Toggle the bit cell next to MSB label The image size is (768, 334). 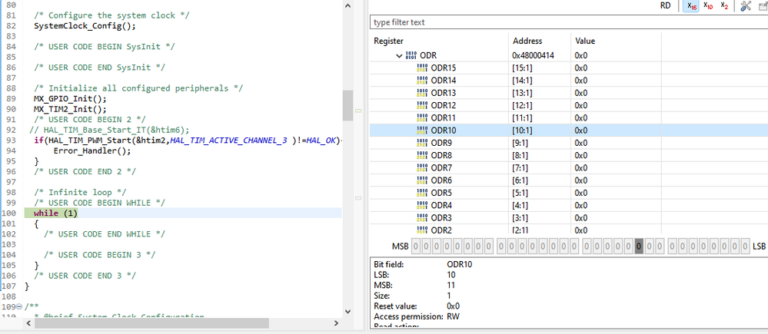coord(416,246)
